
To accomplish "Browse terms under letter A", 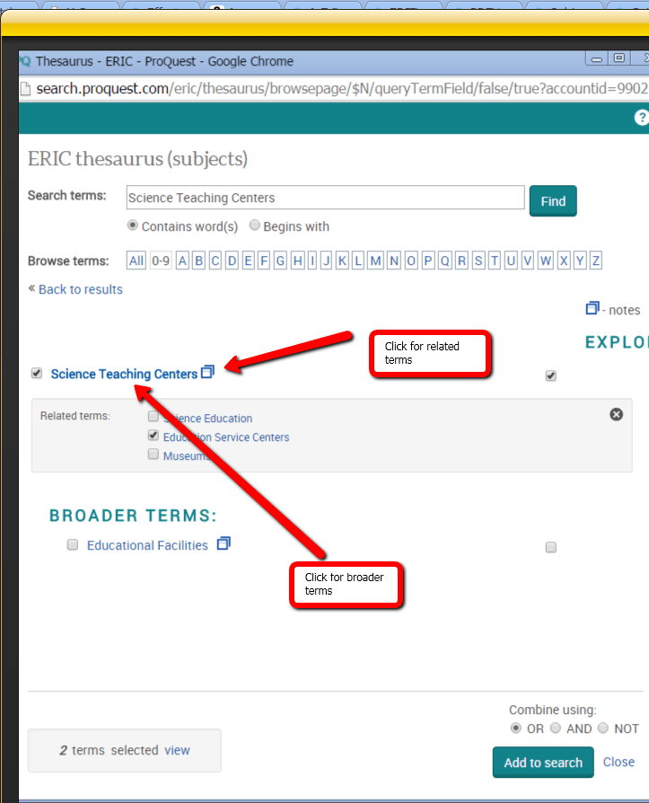I will click(182, 260).
